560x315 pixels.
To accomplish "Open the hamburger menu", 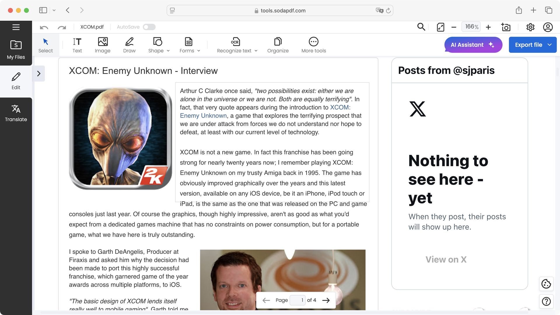I will (16, 27).
